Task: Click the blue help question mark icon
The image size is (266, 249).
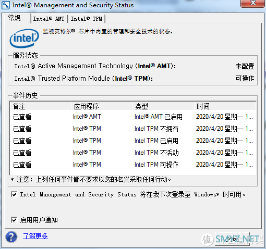Action: click(x=11, y=236)
